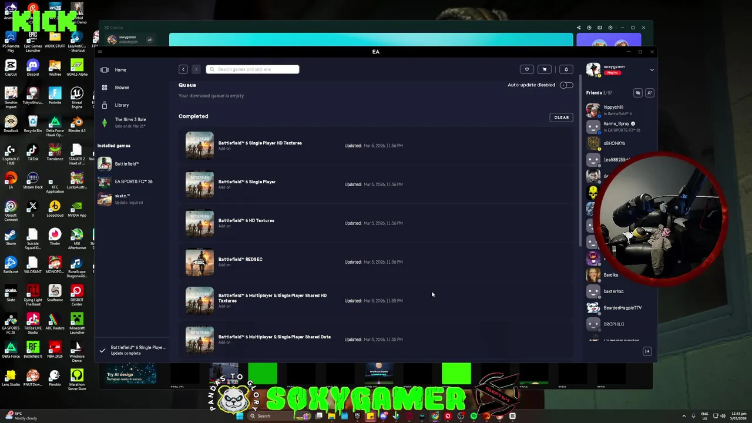752x423 pixels.
Task: Click Battlefield 6 Multiplayer & Single Player Shared Data
Action: (x=274, y=337)
